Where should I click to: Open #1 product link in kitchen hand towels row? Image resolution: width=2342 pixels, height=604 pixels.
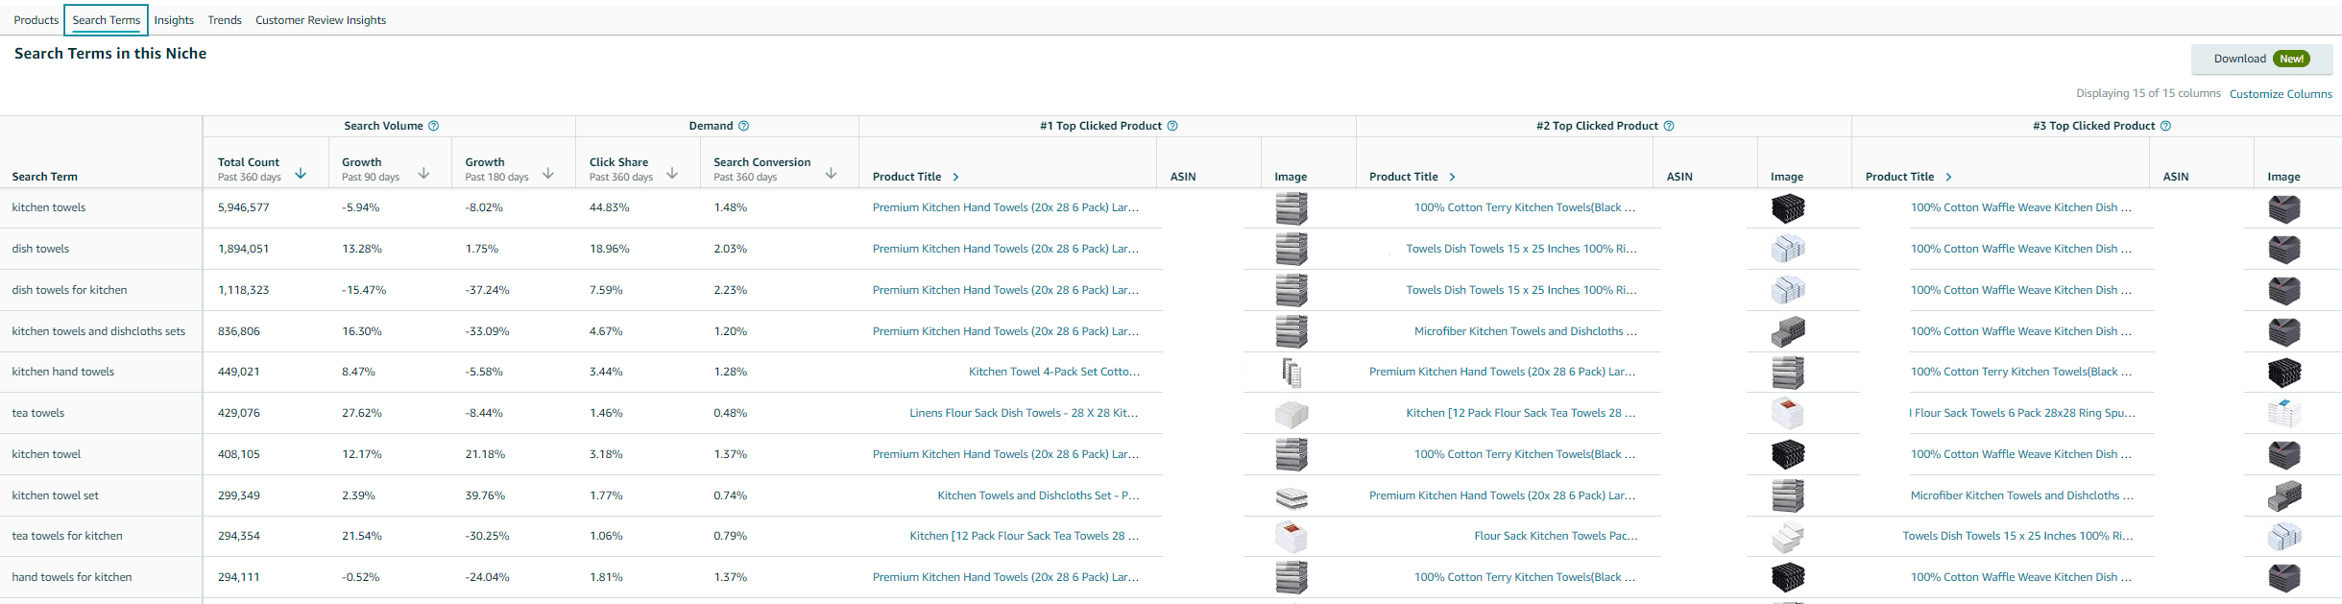tap(1054, 372)
